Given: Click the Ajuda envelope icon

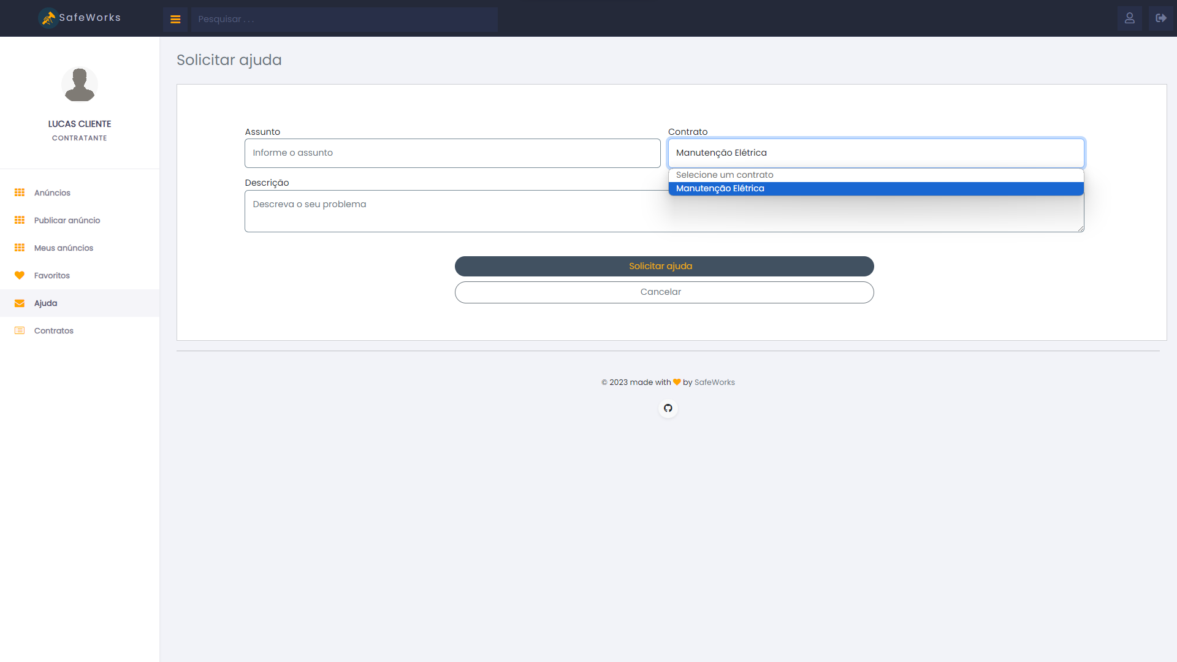Looking at the screenshot, I should coord(20,303).
